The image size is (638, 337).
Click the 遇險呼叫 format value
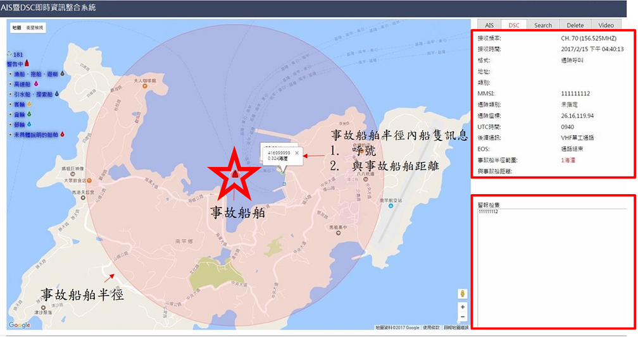pyautogui.click(x=572, y=60)
